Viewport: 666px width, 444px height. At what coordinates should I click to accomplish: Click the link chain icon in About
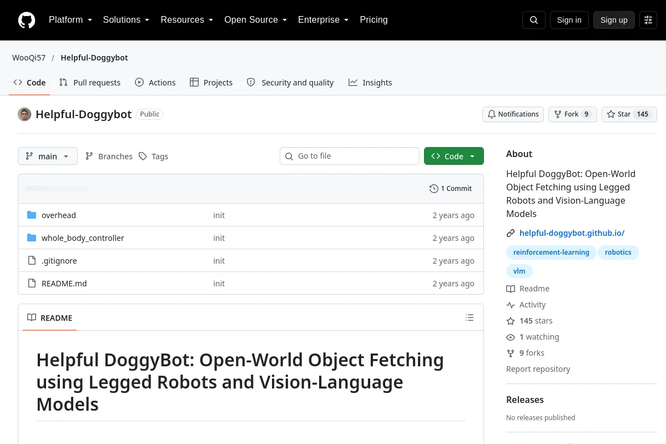coord(511,234)
